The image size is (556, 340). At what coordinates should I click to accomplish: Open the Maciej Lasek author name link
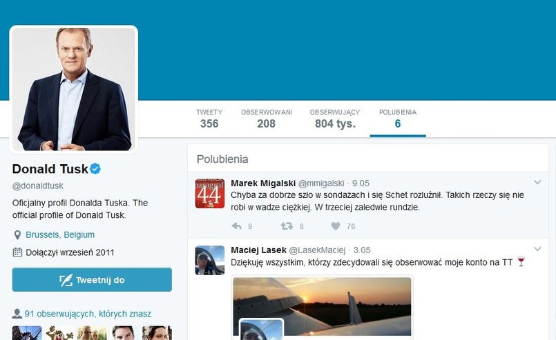(258, 250)
